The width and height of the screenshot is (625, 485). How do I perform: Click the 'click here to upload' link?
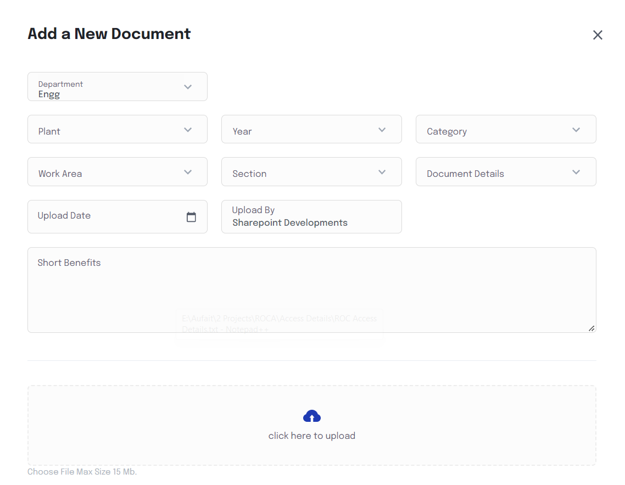click(311, 435)
